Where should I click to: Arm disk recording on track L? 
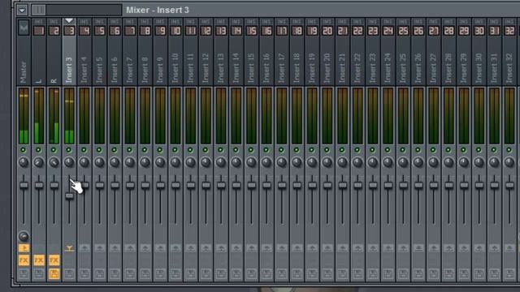(39, 273)
